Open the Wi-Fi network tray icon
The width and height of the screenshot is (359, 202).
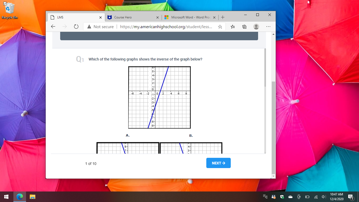(x=316, y=197)
